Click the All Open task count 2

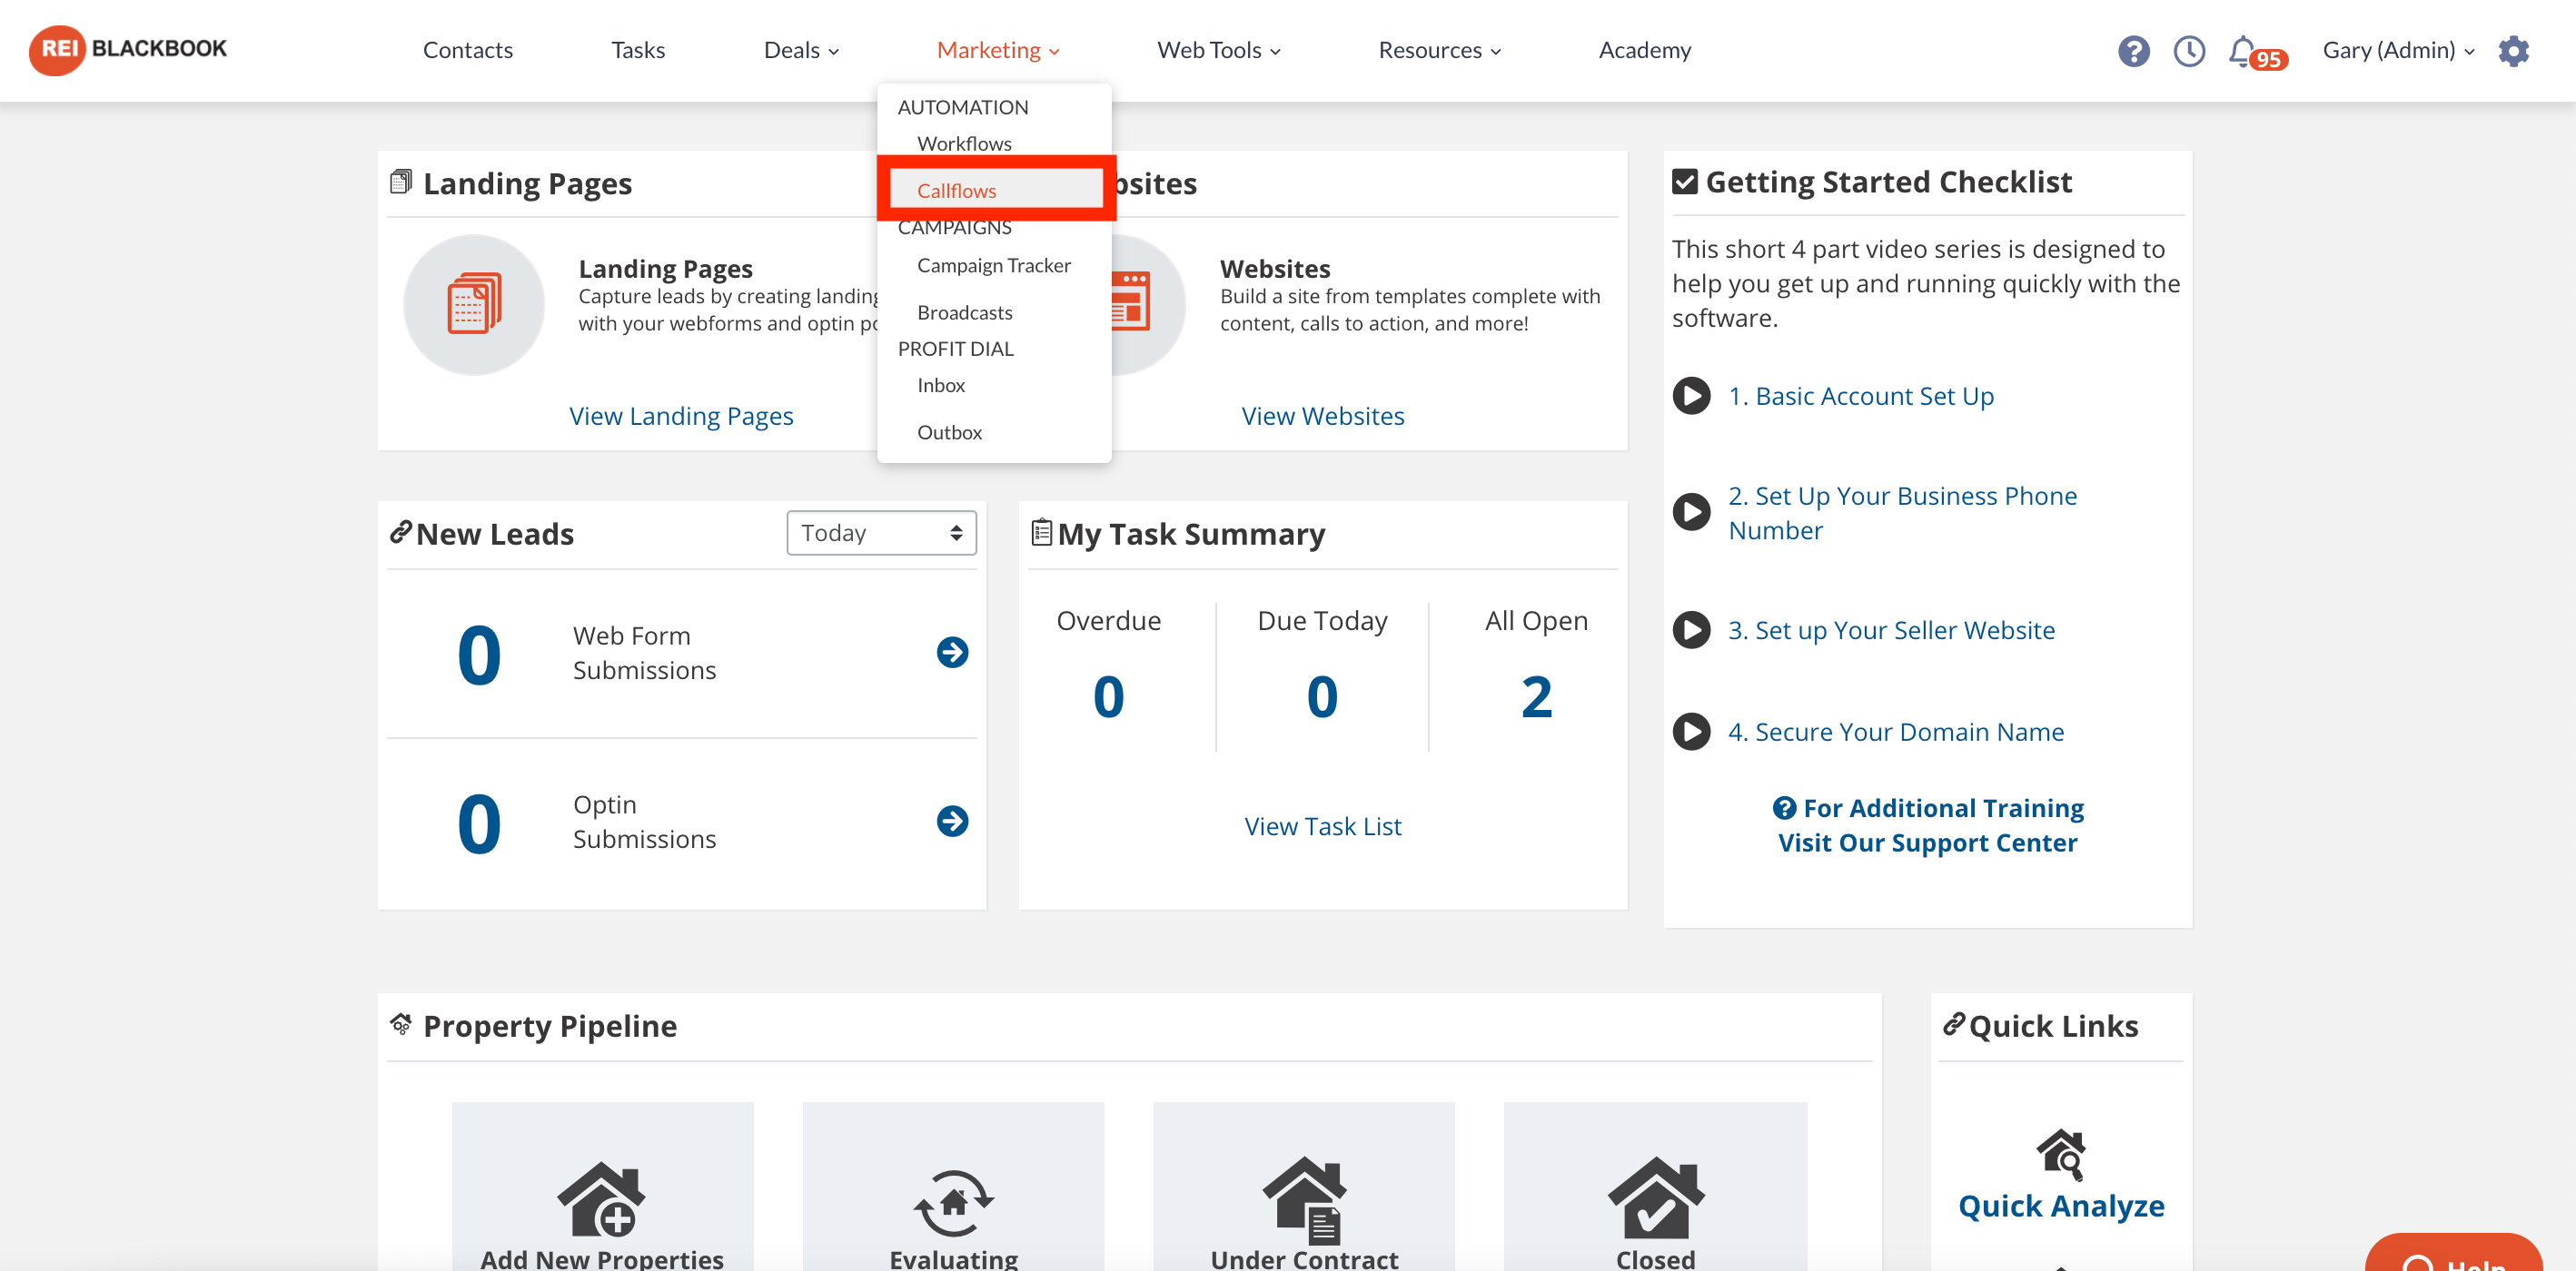(x=1536, y=696)
